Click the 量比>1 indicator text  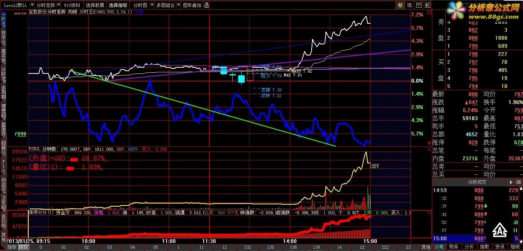point(46,167)
